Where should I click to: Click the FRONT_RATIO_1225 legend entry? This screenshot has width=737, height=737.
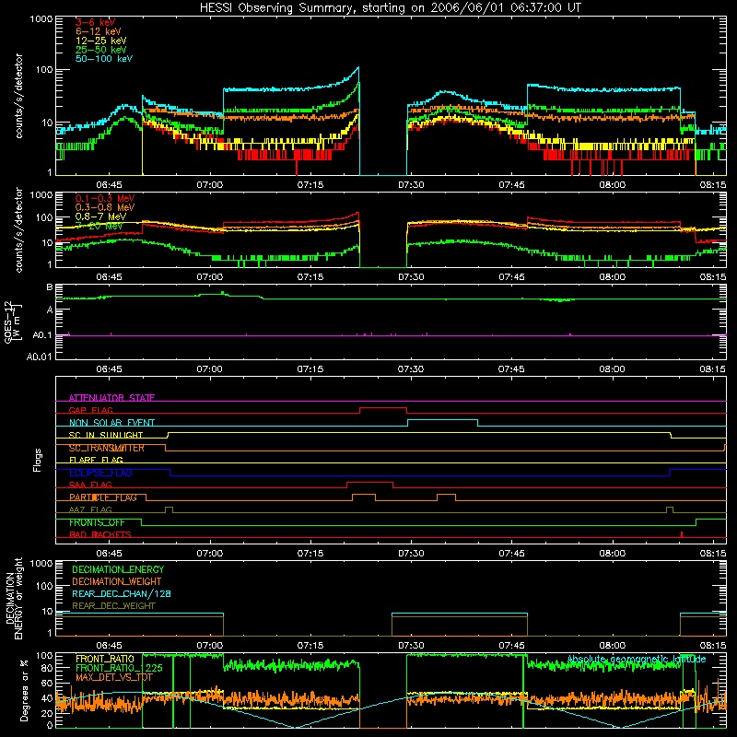click(119, 668)
